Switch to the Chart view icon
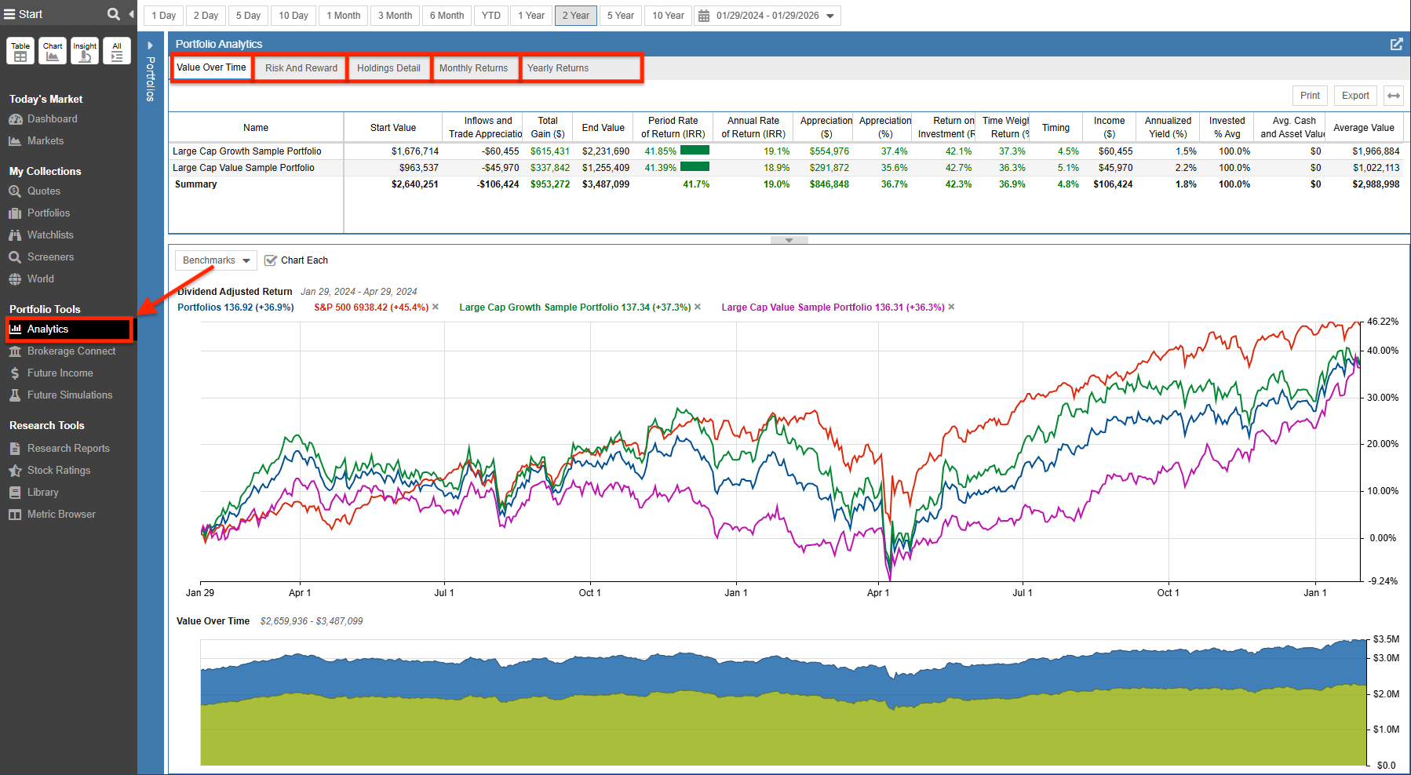1411x775 pixels. pos(53,51)
